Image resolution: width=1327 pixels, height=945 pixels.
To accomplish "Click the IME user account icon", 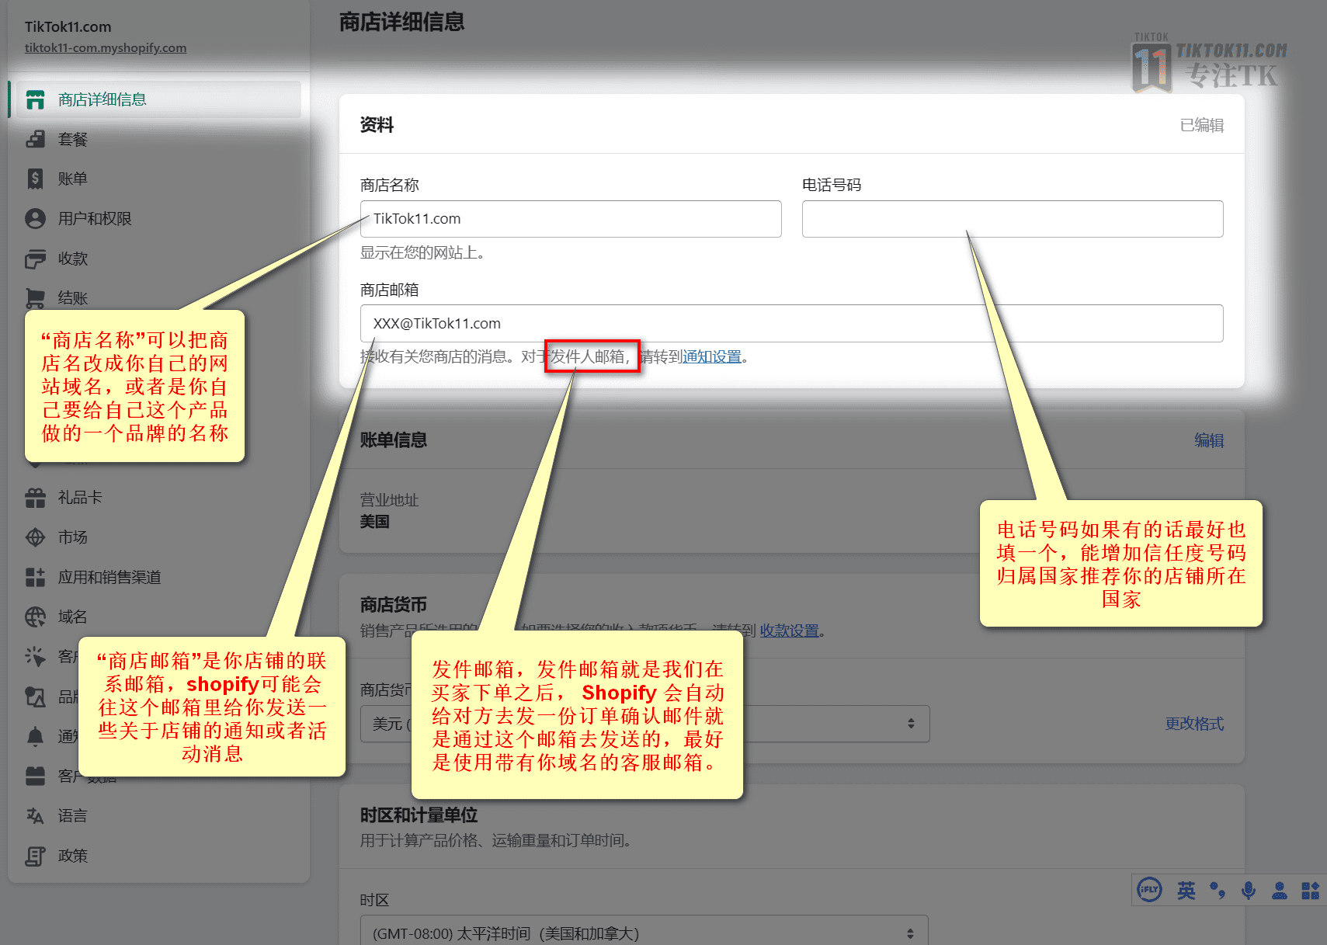I will point(1280,890).
